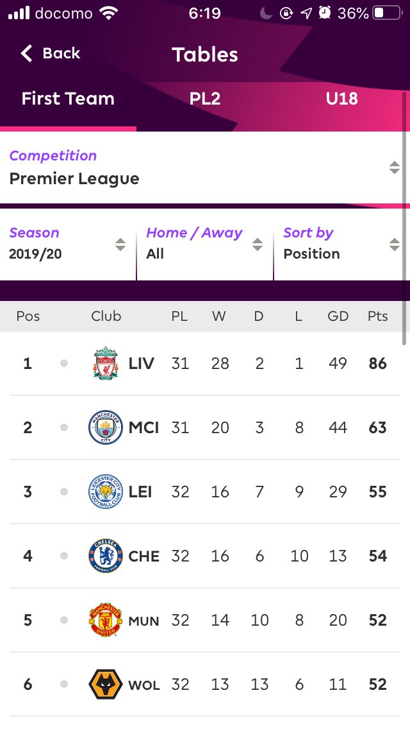The height and width of the screenshot is (729, 410).
Task: Switch to the PL2 tab
Action: 205,99
